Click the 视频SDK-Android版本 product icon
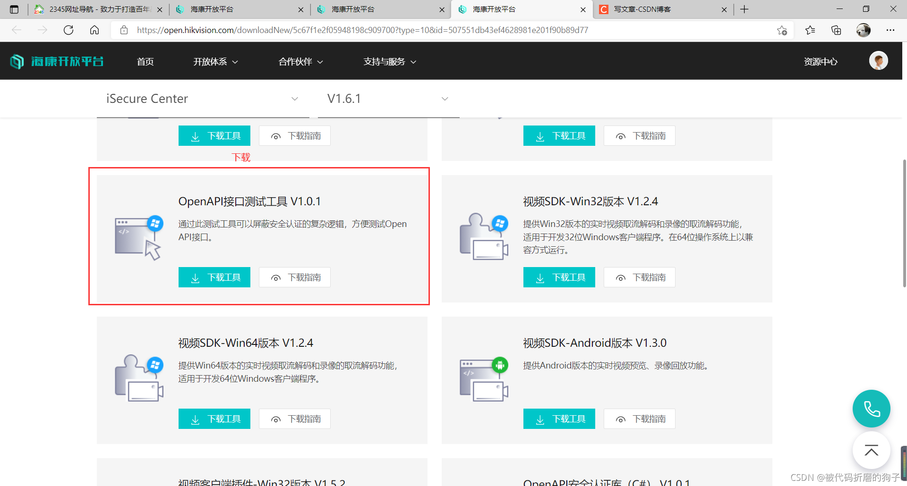 tap(484, 379)
